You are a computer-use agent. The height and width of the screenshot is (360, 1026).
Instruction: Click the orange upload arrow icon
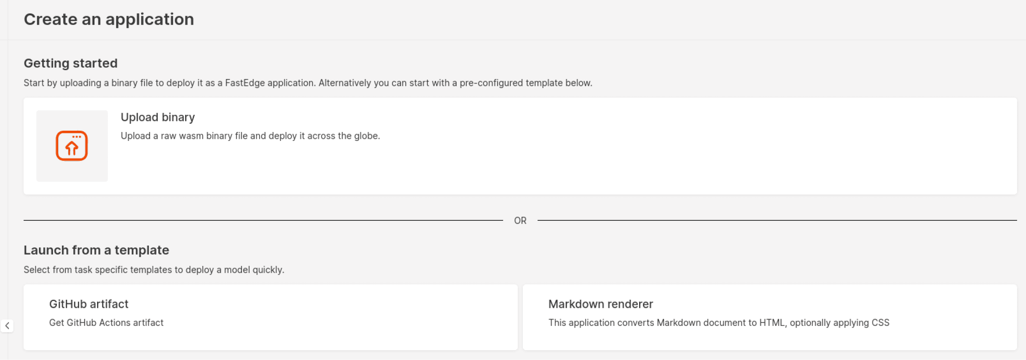(x=72, y=146)
